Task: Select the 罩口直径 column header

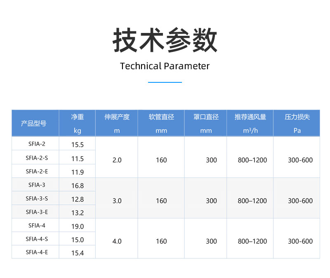Action: [x=206, y=123]
